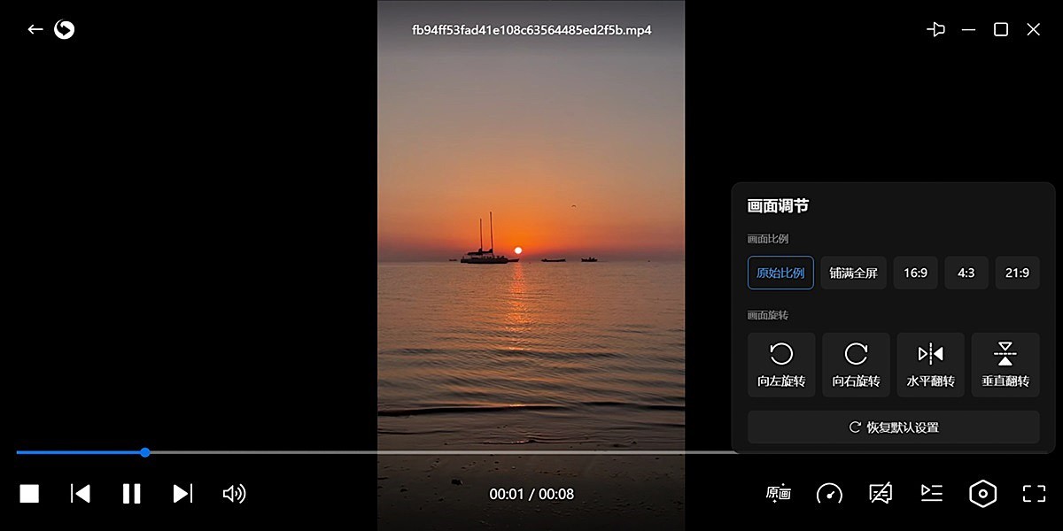The width and height of the screenshot is (1063, 531).
Task: Open playback speed gauge menu
Action: (x=829, y=494)
